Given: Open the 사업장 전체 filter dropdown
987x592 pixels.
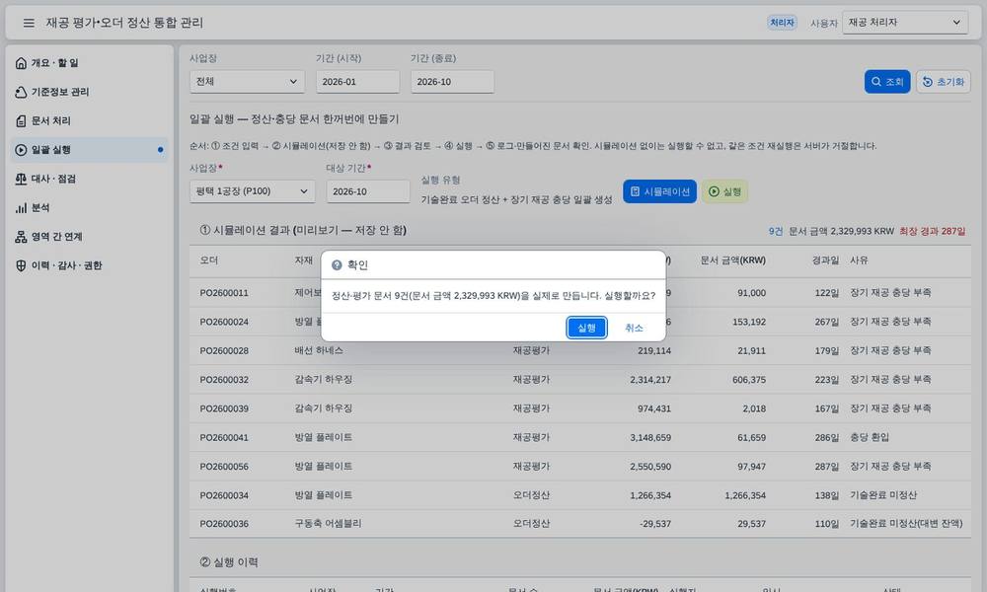Looking at the screenshot, I should pos(247,82).
